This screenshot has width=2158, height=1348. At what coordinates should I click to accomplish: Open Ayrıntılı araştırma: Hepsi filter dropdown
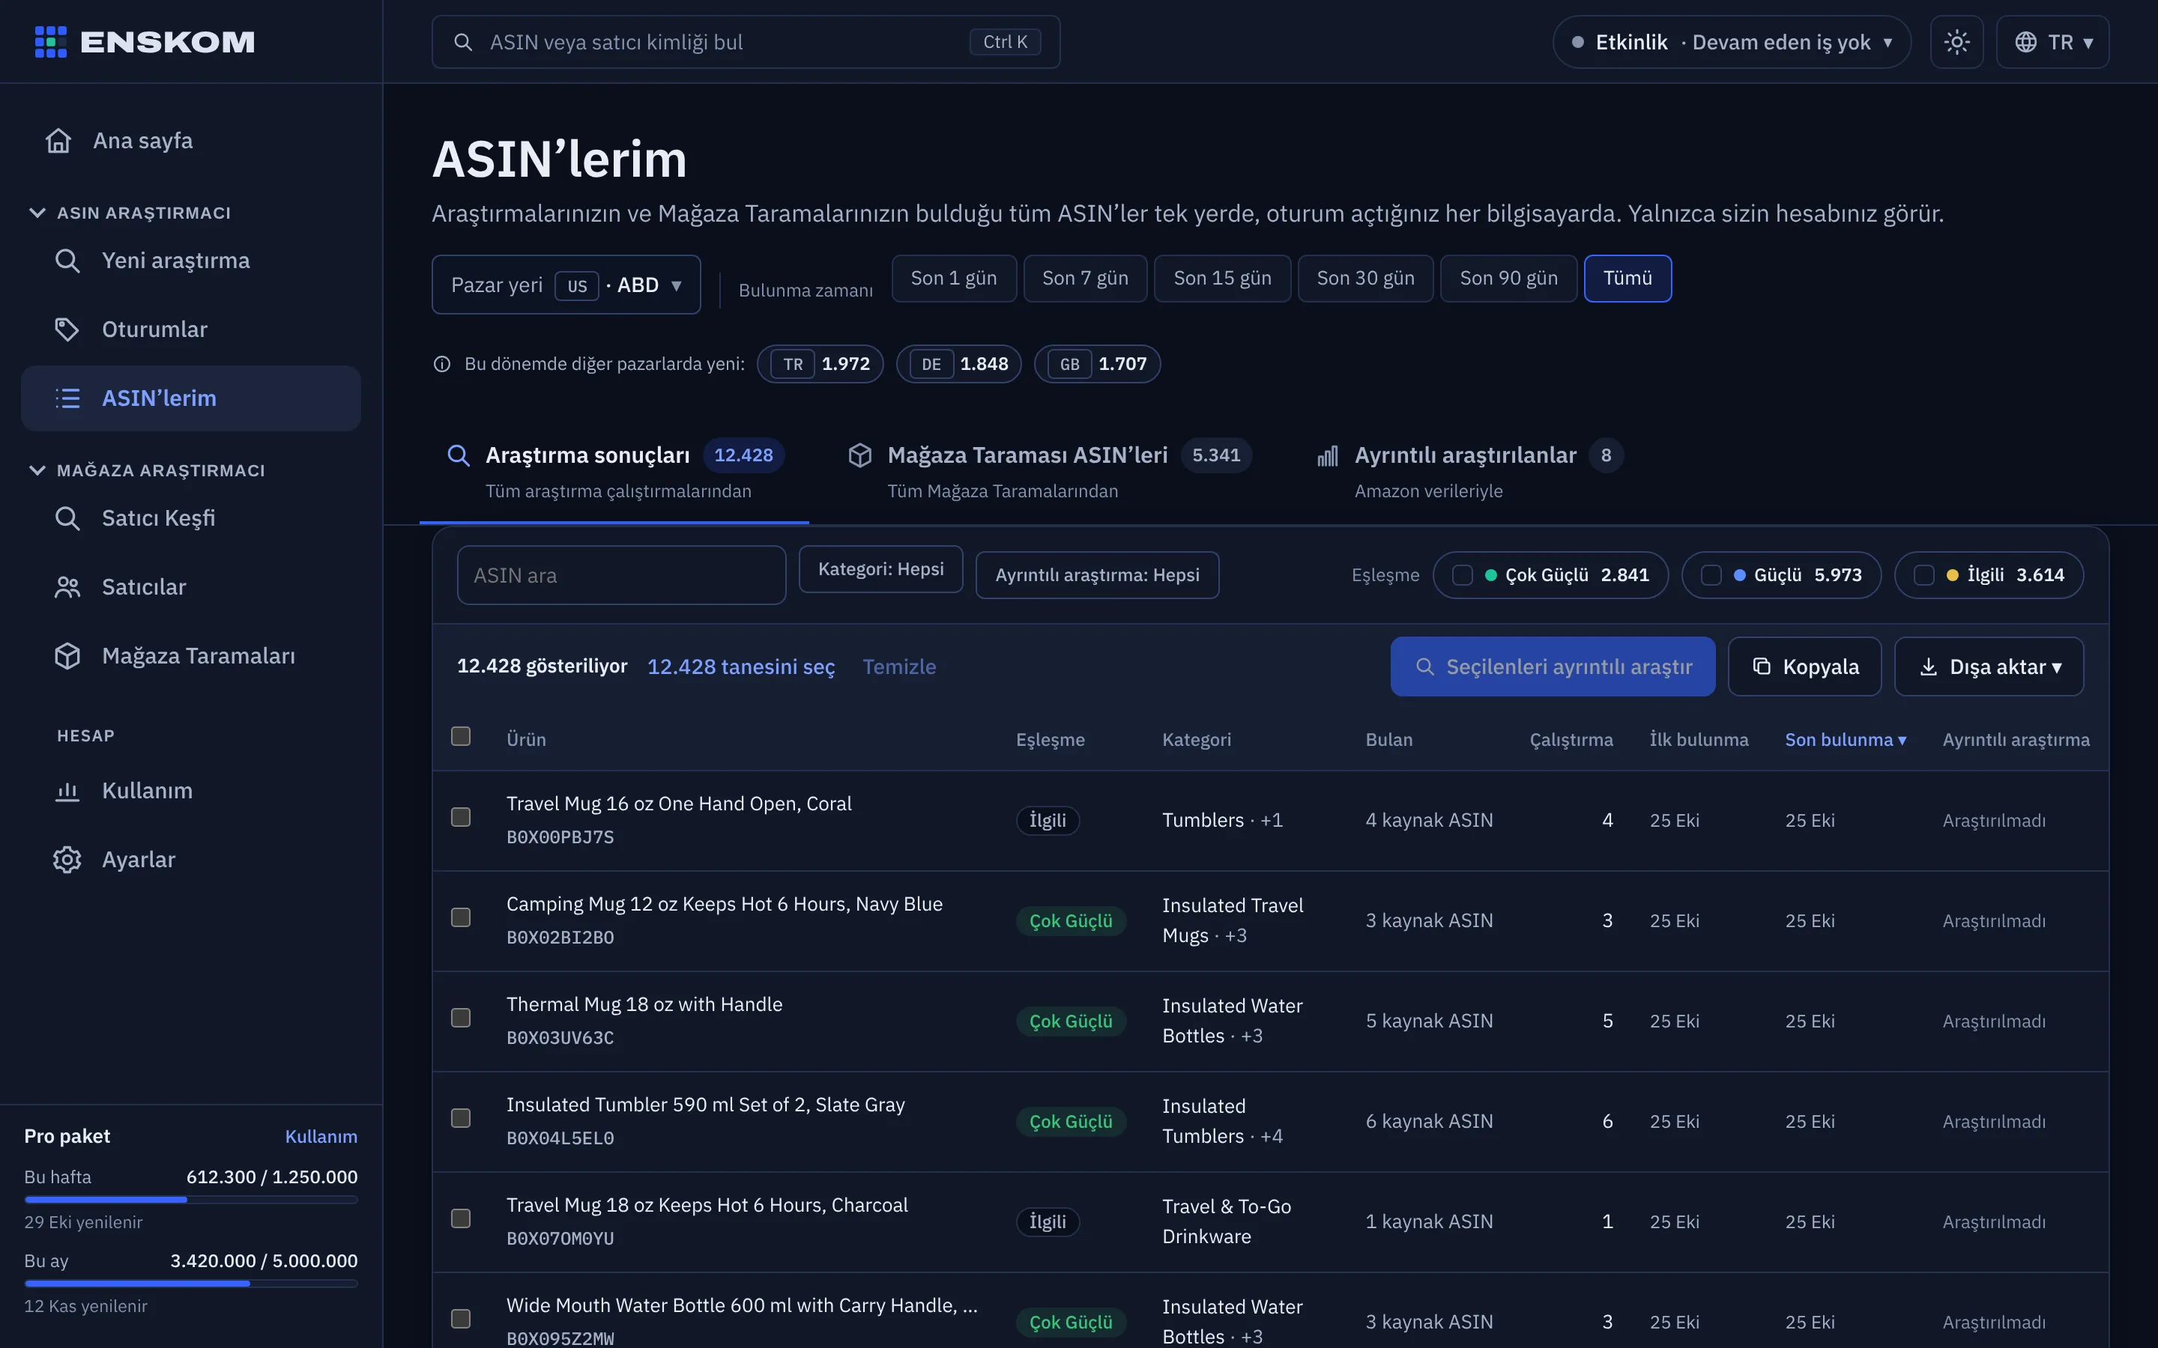click(x=1097, y=575)
